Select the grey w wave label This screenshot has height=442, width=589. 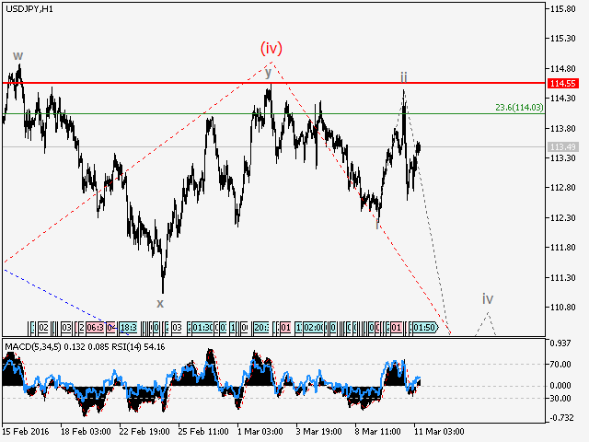17,56
